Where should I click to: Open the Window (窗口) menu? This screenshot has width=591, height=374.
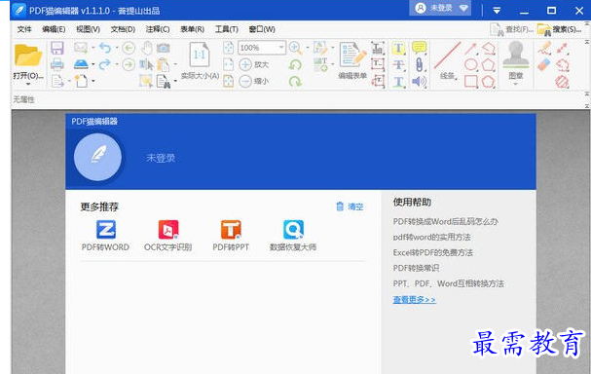click(x=262, y=29)
